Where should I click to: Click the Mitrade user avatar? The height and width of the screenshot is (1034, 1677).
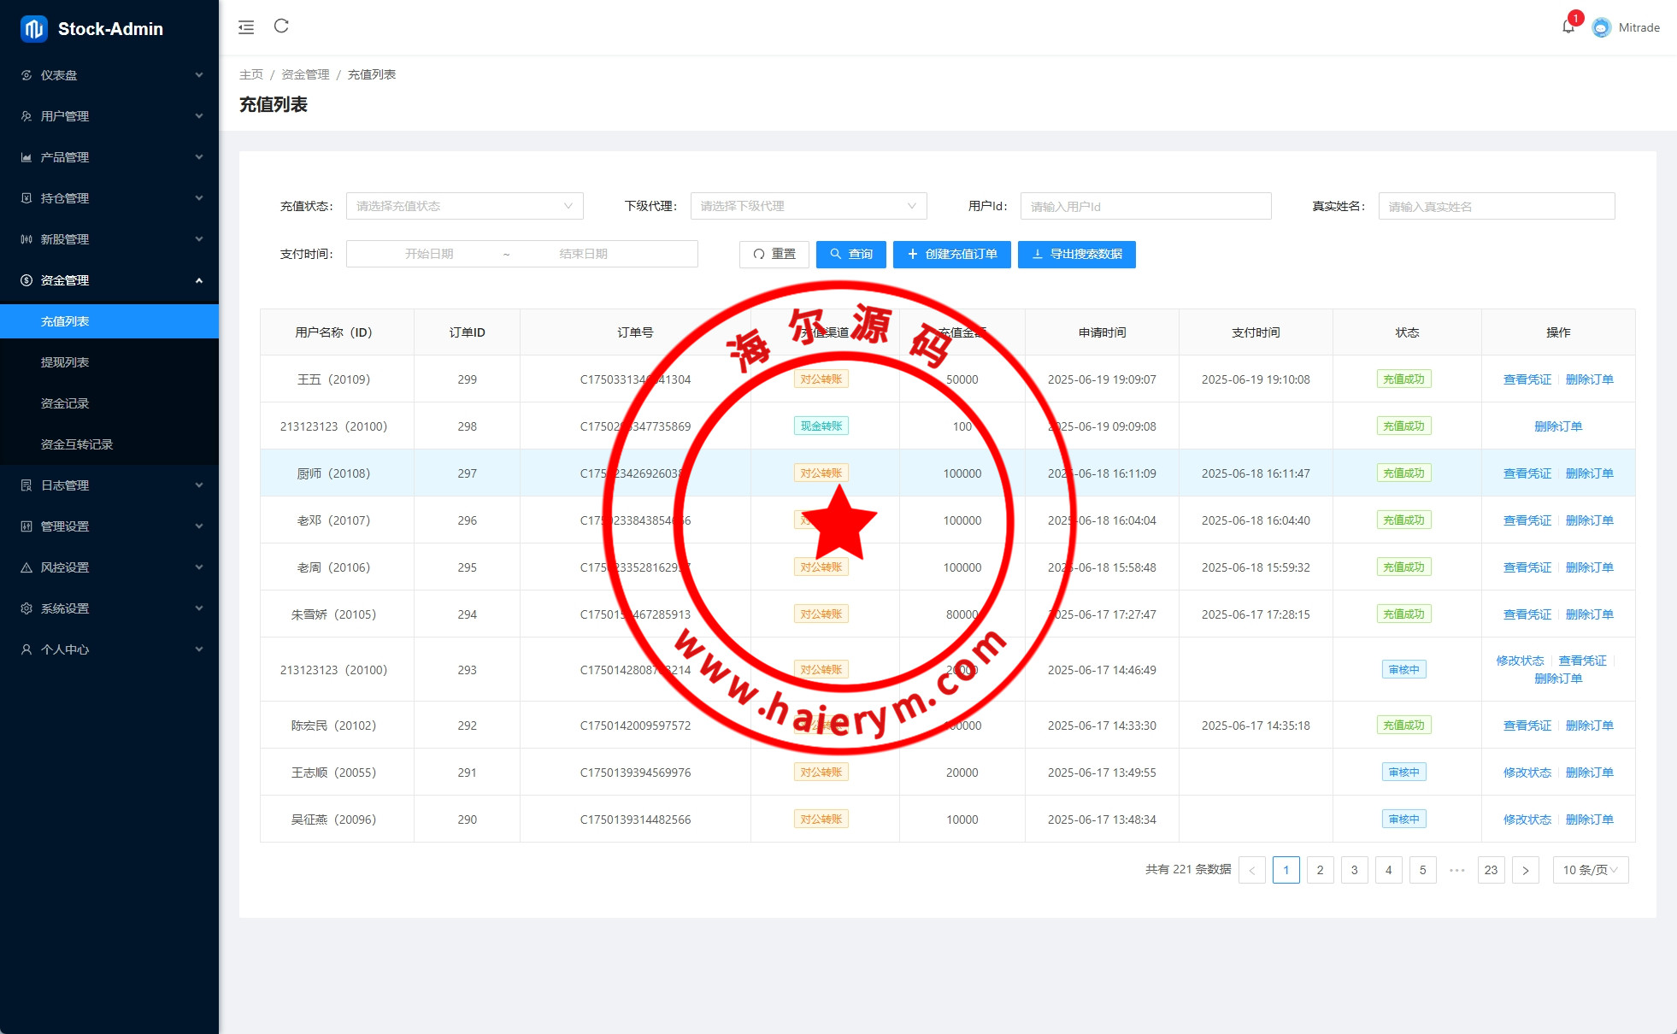click(1601, 27)
